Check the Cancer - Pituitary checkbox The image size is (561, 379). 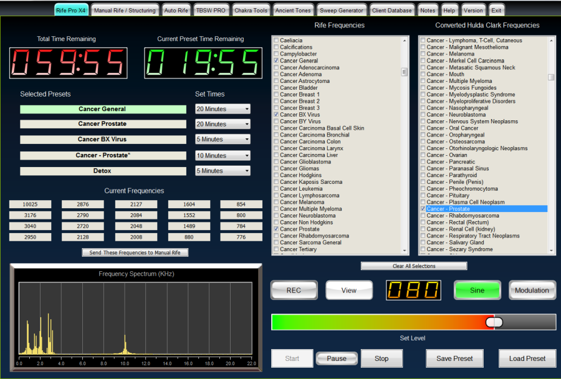[x=423, y=195]
